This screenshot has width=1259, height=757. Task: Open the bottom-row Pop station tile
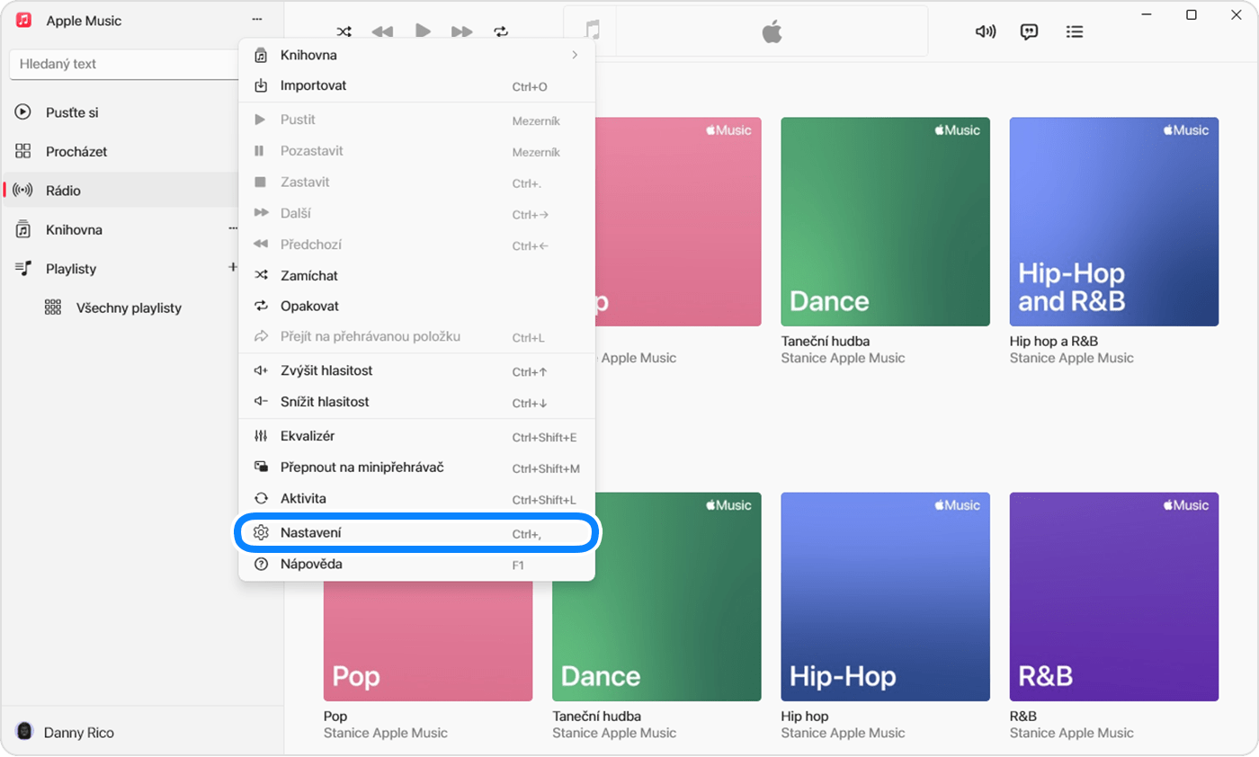(428, 641)
